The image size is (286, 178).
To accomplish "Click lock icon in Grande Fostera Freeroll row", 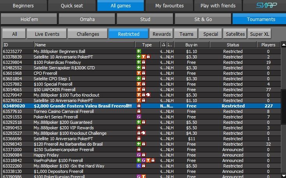I will (139, 106).
